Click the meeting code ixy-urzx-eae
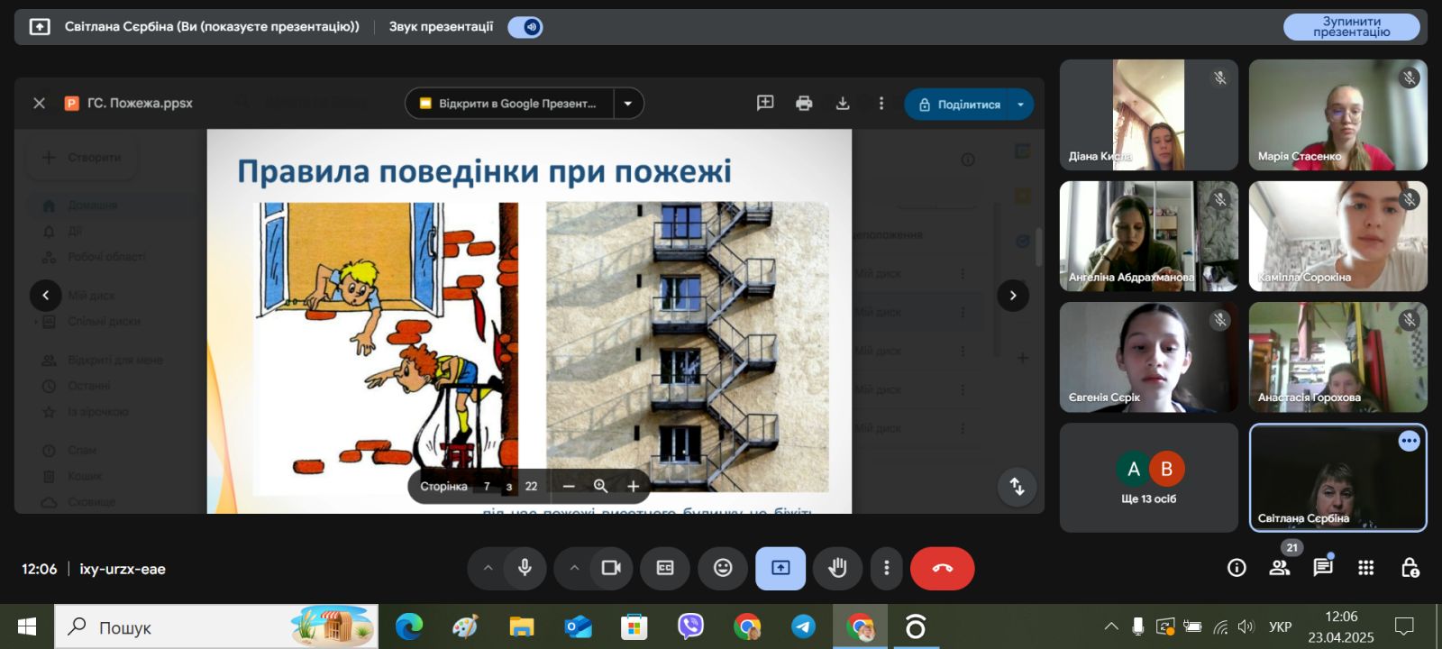 (123, 569)
